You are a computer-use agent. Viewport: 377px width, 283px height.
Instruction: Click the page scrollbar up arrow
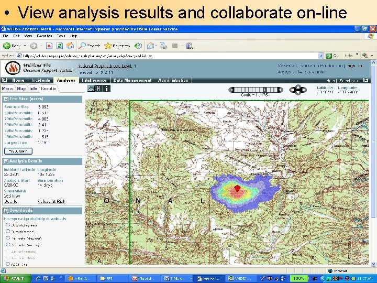click(x=373, y=63)
